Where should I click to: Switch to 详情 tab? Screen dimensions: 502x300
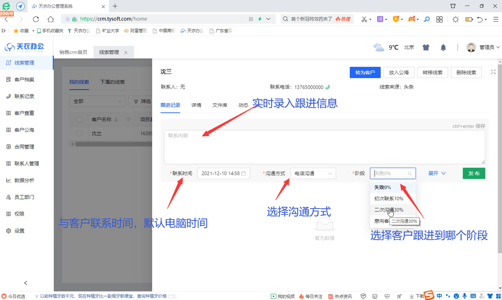(x=196, y=105)
